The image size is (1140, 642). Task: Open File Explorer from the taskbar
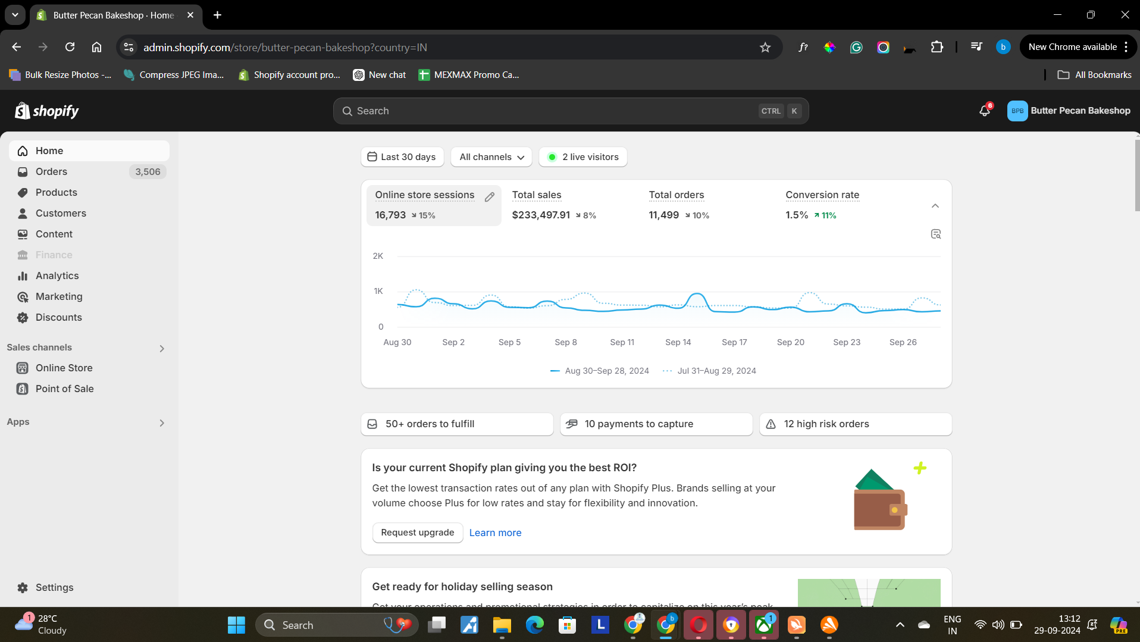pos(502,625)
